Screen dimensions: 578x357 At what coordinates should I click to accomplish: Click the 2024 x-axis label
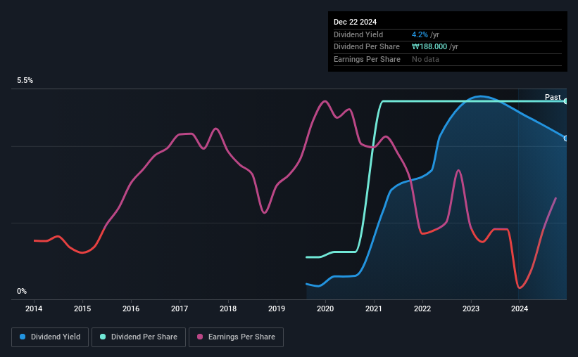pos(520,309)
